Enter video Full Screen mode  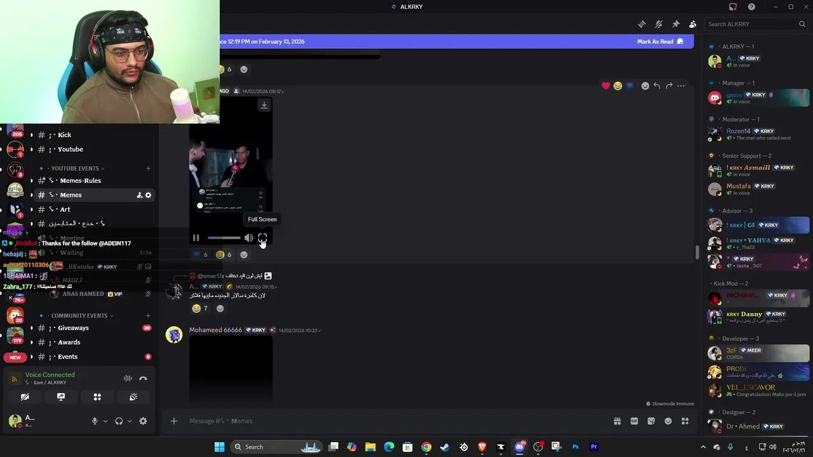262,238
